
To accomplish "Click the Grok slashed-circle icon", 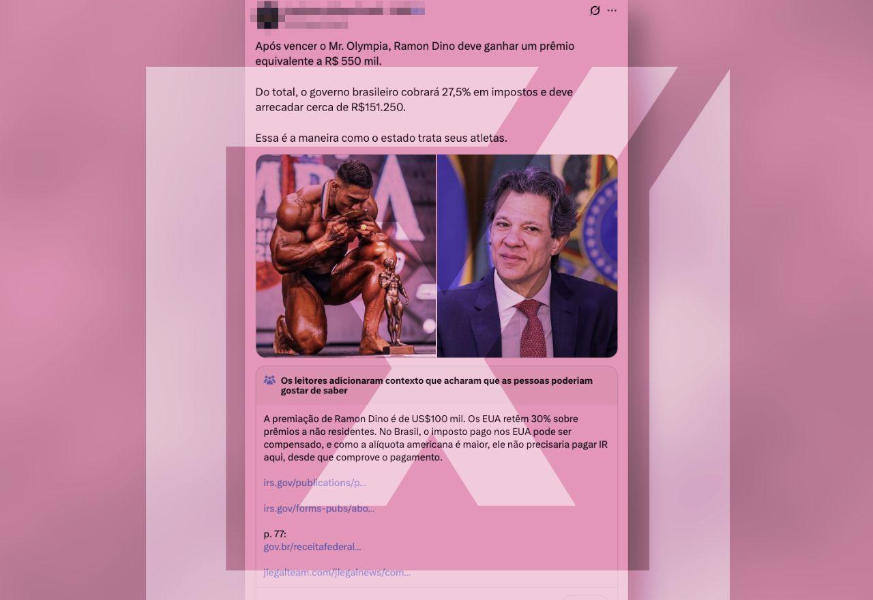I will [x=595, y=11].
